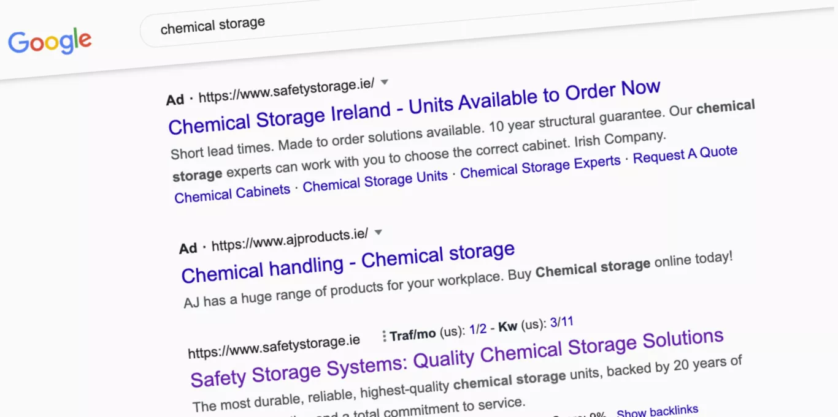838x417 pixels.
Task: Click the organic https://www.safetystorage.ie URL
Action: 274,346
